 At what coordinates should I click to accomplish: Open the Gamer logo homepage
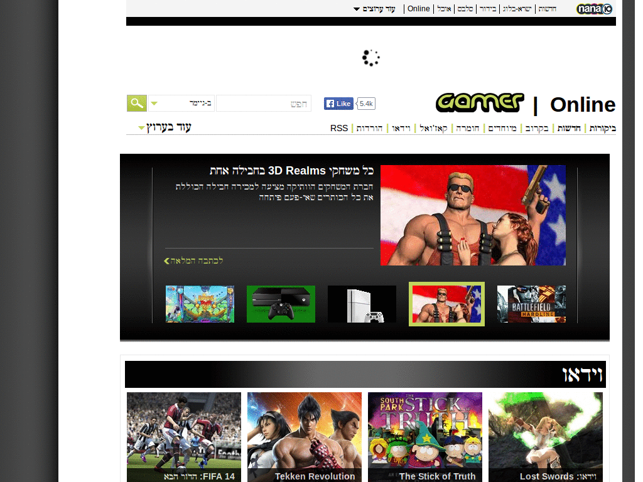(x=480, y=102)
